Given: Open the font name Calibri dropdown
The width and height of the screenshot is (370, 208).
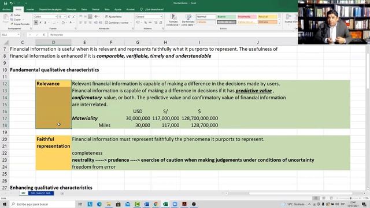Looking at the screenshot, I should pos(56,17).
